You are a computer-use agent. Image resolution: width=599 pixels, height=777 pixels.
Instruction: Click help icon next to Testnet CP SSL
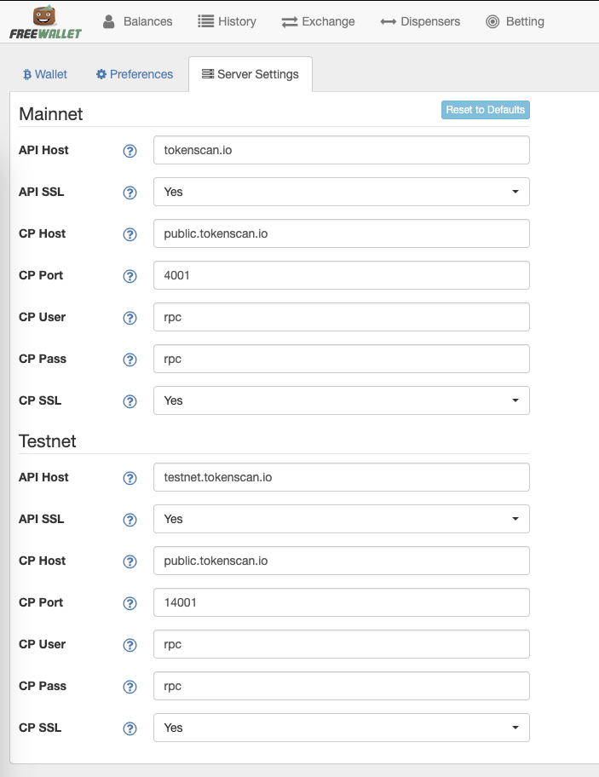pyautogui.click(x=130, y=728)
